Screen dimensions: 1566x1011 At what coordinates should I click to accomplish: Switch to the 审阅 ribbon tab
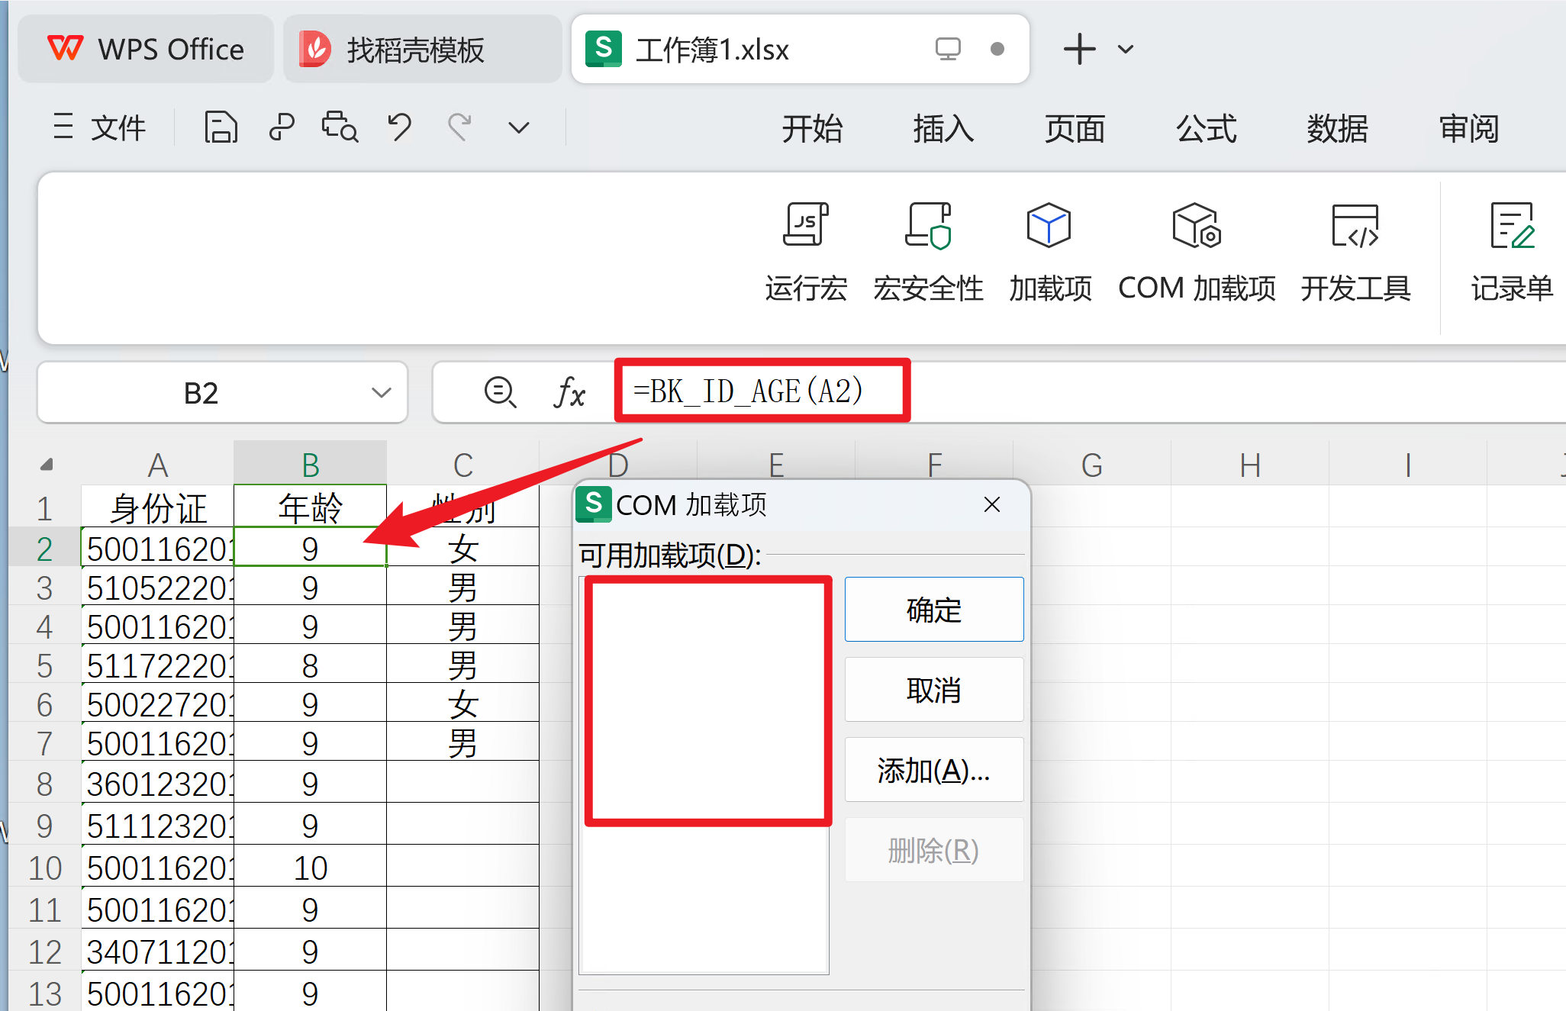click(1469, 128)
